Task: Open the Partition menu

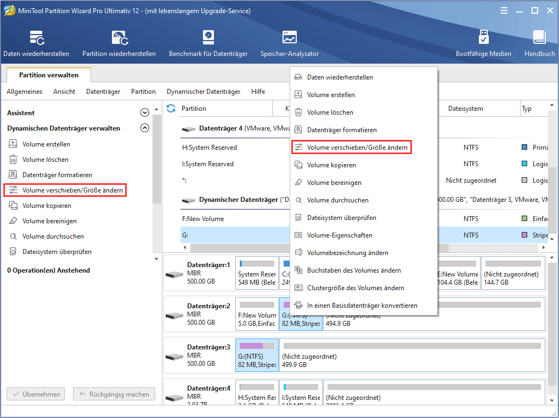Action: [143, 92]
